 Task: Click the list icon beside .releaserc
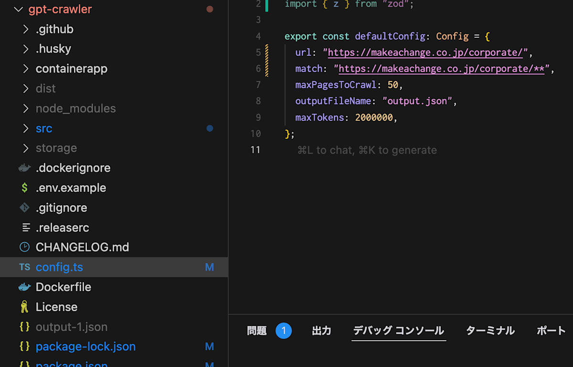(24, 228)
